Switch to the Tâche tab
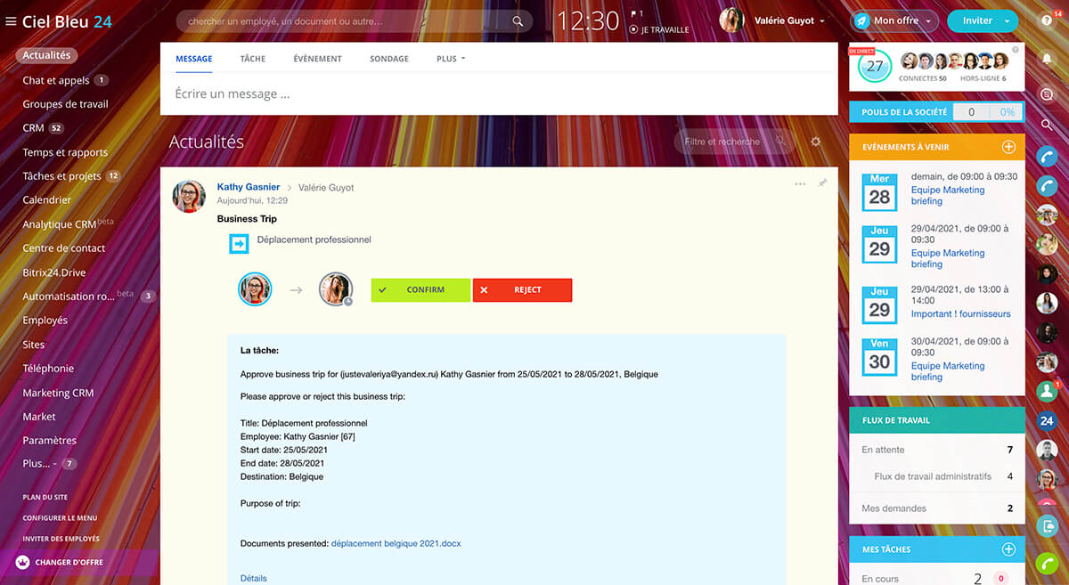This screenshot has width=1069, height=585. pos(252,59)
